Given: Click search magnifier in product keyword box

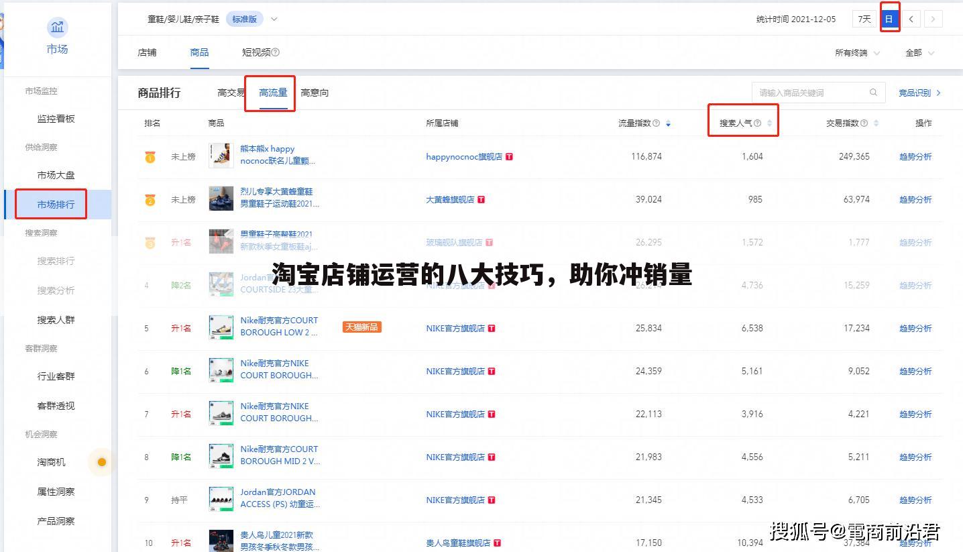Looking at the screenshot, I should click(x=873, y=93).
